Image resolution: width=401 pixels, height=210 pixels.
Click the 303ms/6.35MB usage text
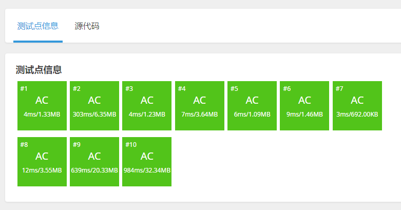(94, 114)
